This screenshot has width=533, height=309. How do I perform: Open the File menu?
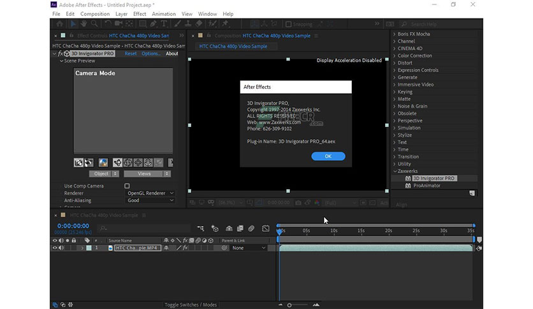pyautogui.click(x=56, y=14)
